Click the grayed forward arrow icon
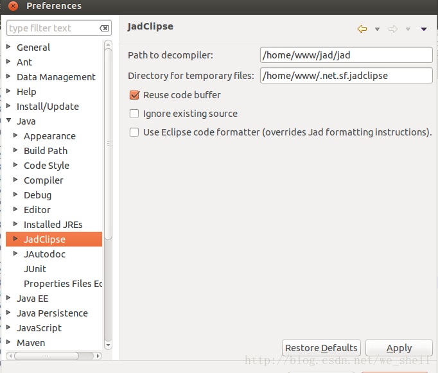This screenshot has height=373, width=438. [x=393, y=29]
